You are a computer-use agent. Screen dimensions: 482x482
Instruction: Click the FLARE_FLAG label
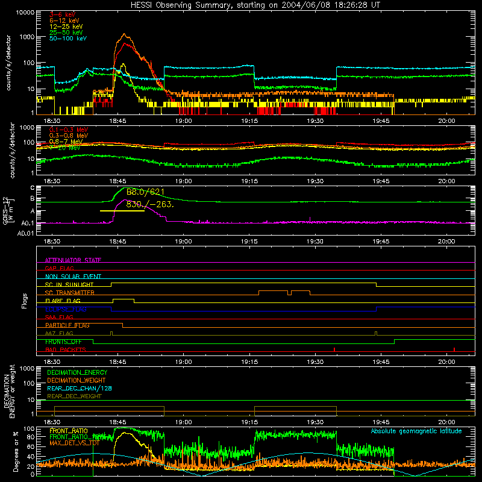63,301
